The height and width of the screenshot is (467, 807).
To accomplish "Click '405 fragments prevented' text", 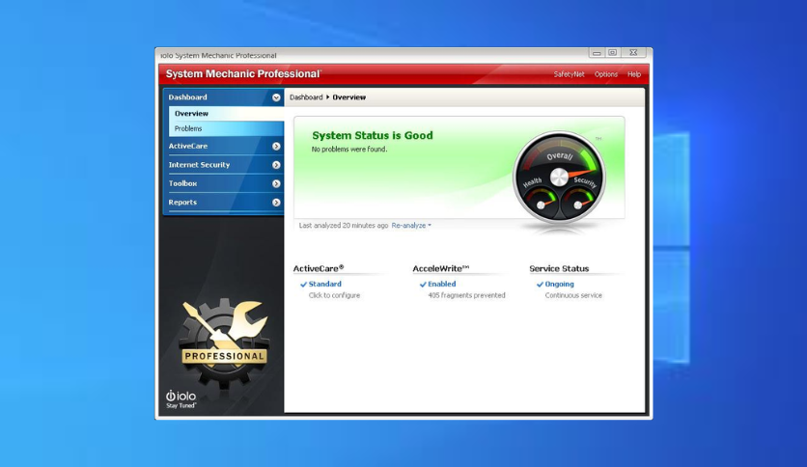I will pos(466,295).
